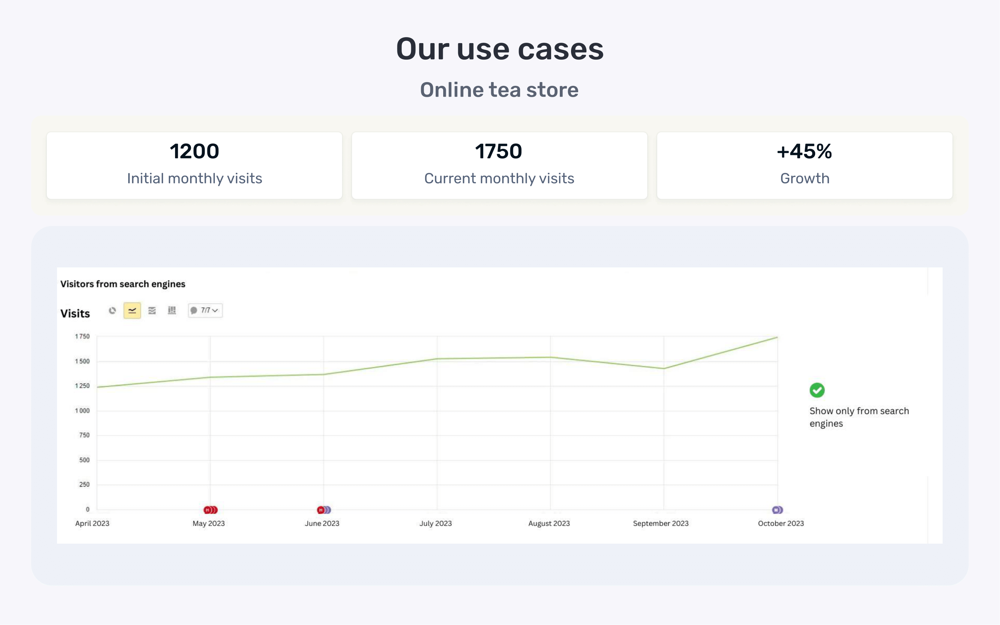The width and height of the screenshot is (1000, 625).
Task: Click the October 2023 line peak point
Action: pyautogui.click(x=777, y=338)
